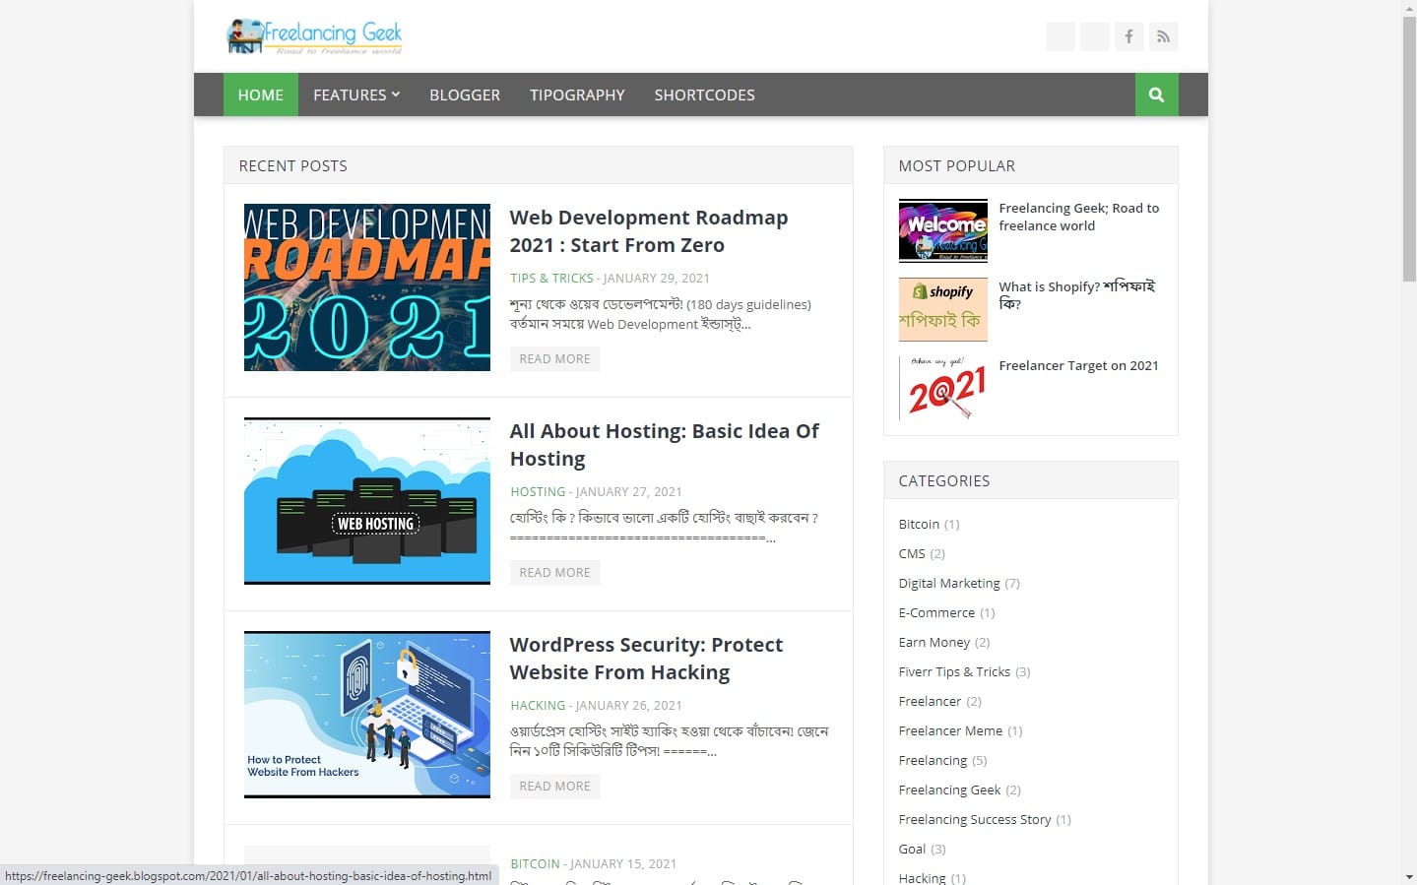The image size is (1417, 885).
Task: Click the green search magnifier button
Action: point(1156,95)
